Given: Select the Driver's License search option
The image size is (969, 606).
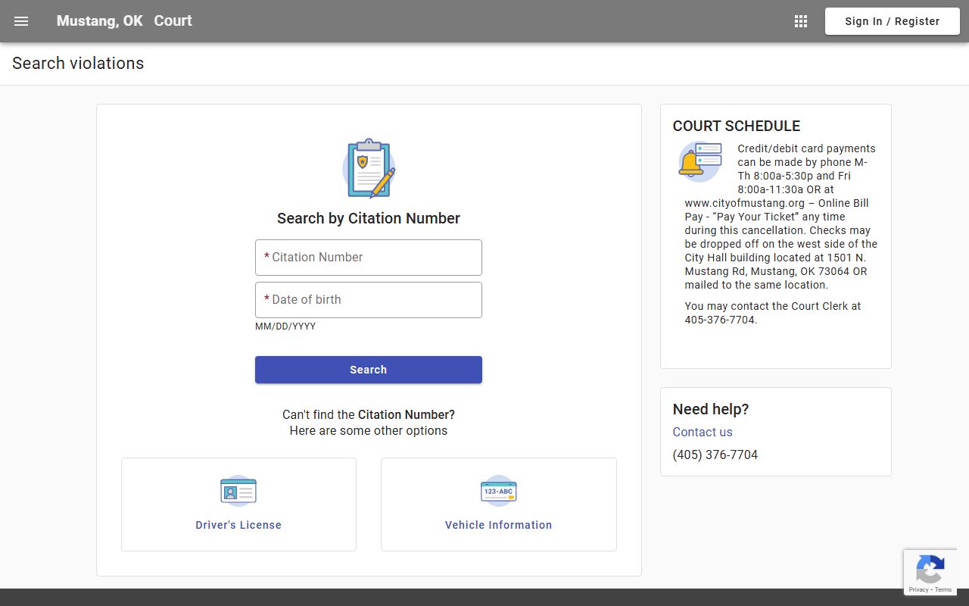Looking at the screenshot, I should tap(238, 525).
